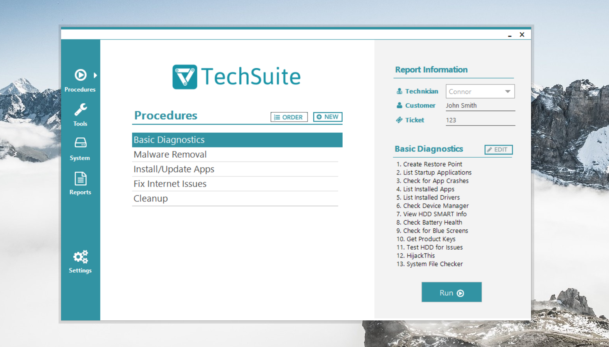Click the Ticket field showing 123
Viewport: 609px width, 347px height.
click(x=480, y=120)
